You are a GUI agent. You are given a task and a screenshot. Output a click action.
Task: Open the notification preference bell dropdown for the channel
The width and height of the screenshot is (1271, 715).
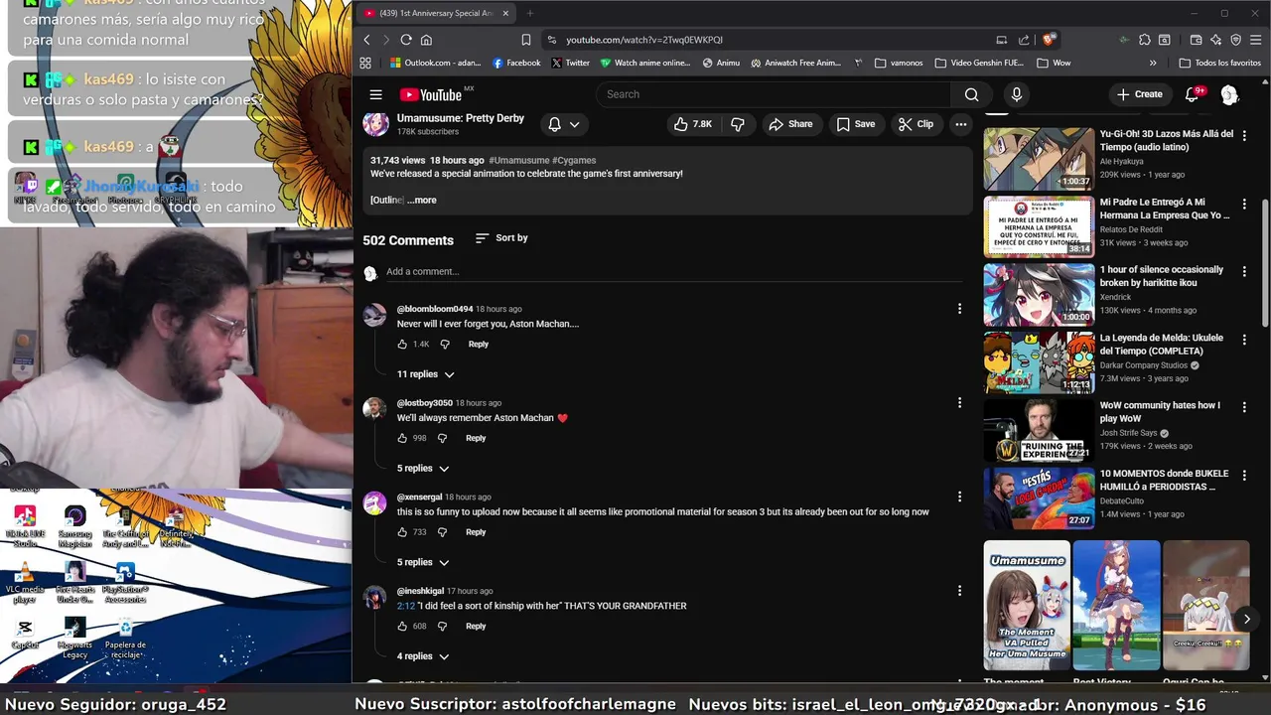pyautogui.click(x=564, y=124)
